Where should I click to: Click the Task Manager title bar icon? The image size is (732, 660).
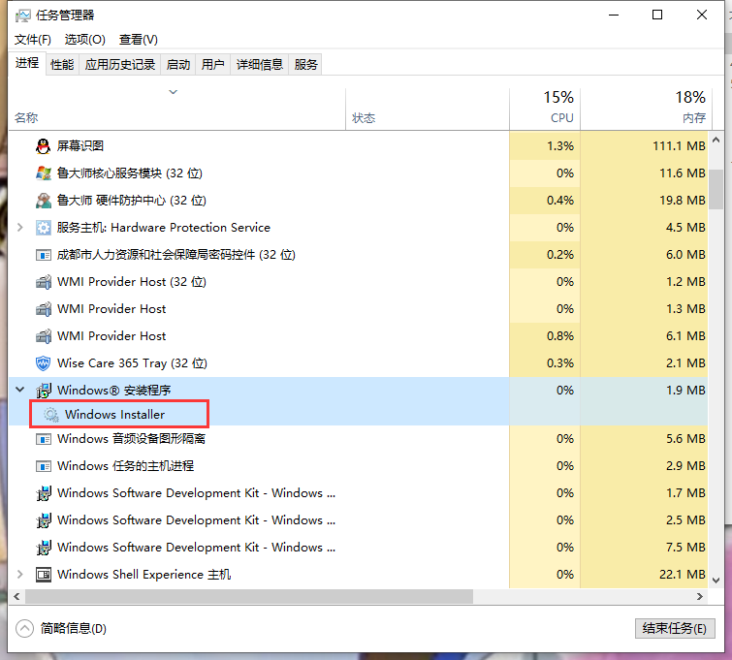[22, 16]
